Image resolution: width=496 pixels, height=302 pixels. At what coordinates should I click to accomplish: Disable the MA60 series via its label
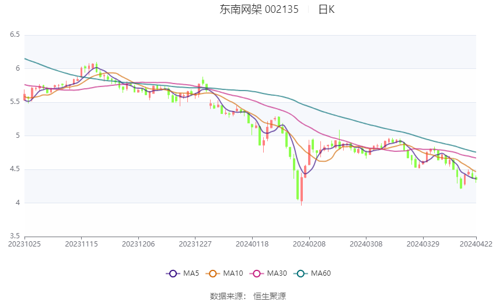[x=321, y=273]
